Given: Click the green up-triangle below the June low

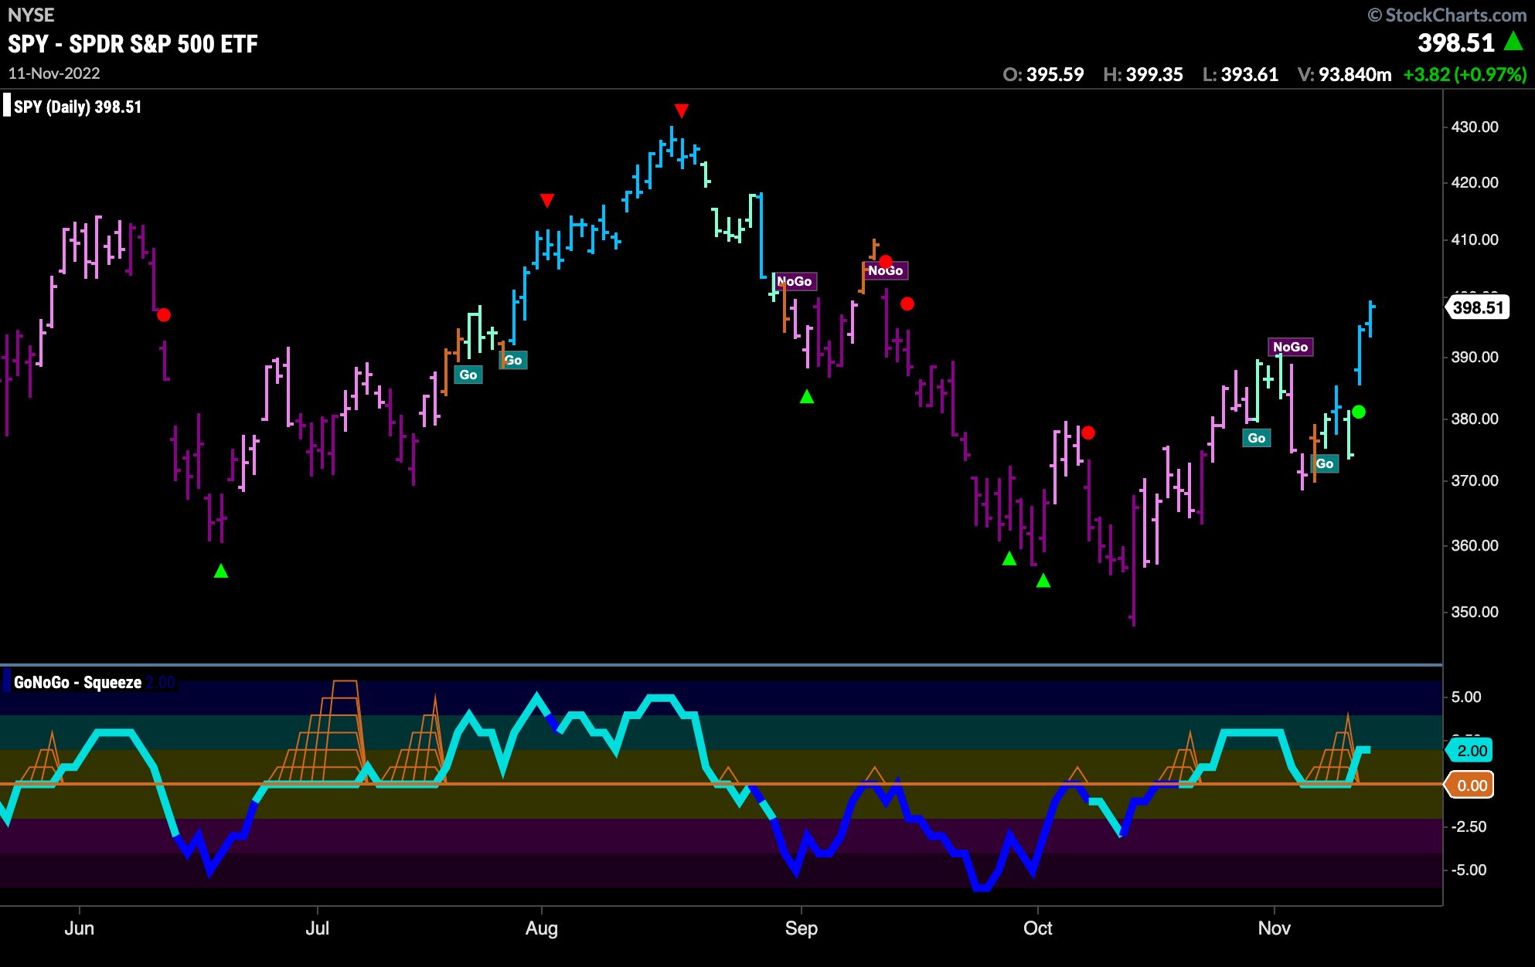Looking at the screenshot, I should click(221, 571).
